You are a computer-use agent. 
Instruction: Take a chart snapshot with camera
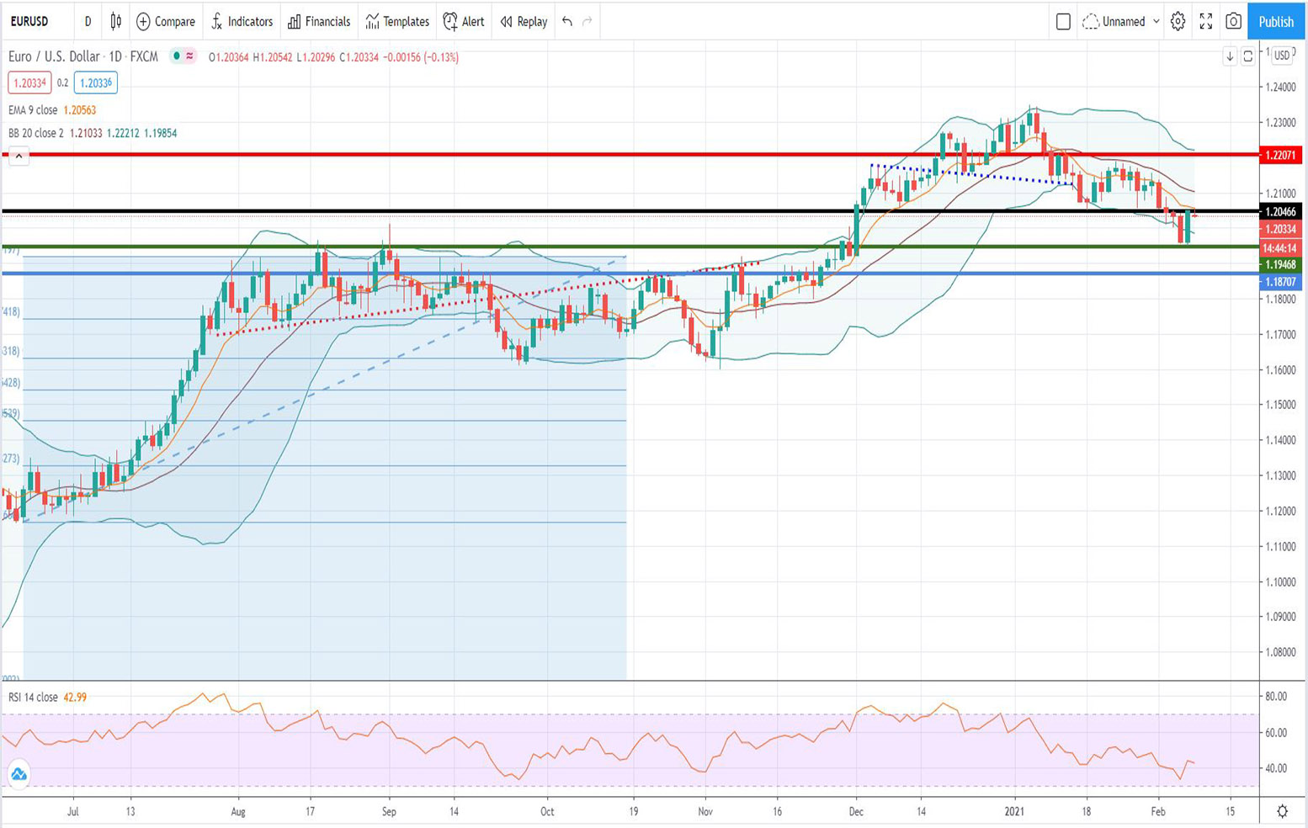1233,21
